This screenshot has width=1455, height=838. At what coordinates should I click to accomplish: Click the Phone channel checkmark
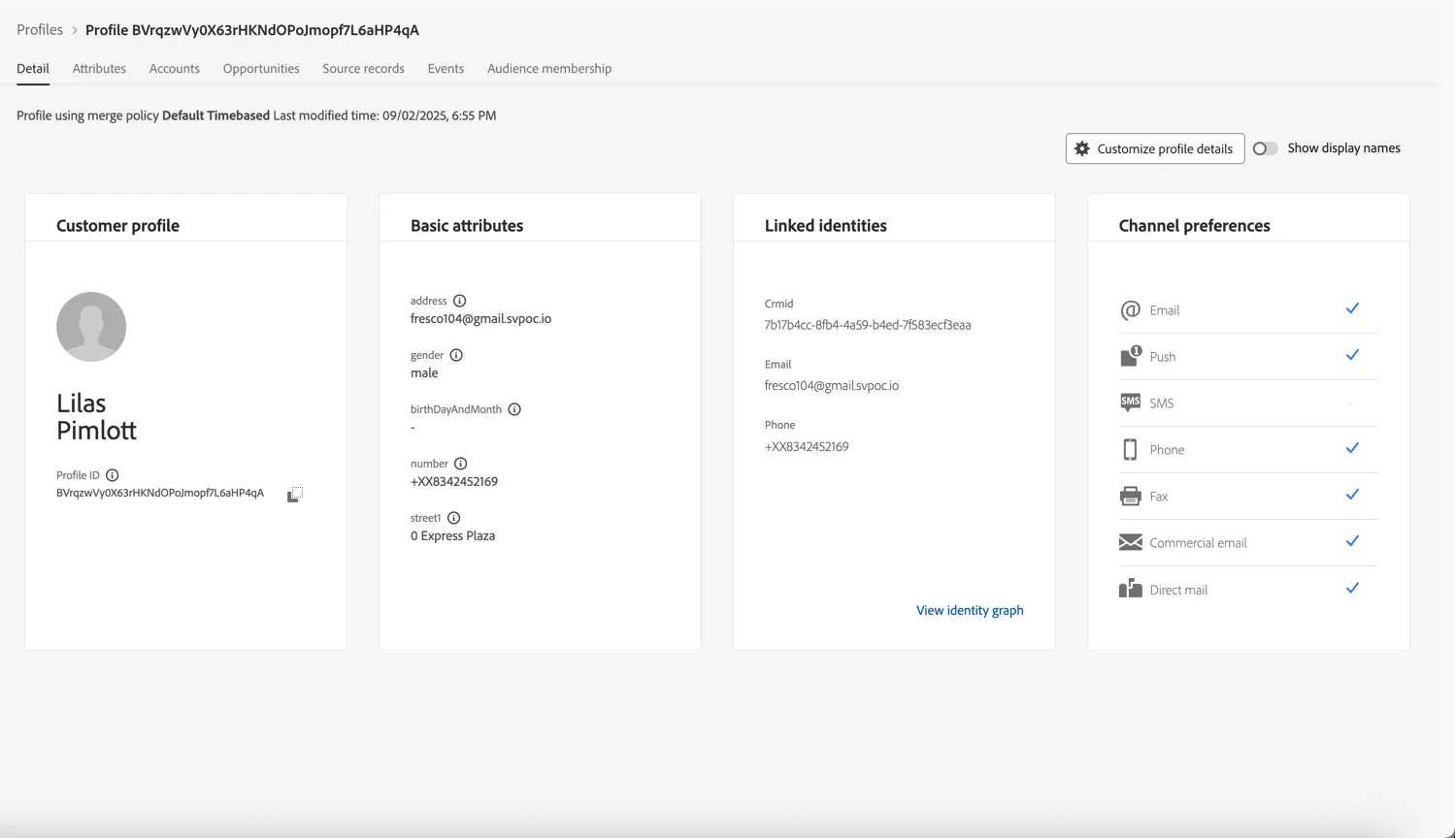(1352, 448)
